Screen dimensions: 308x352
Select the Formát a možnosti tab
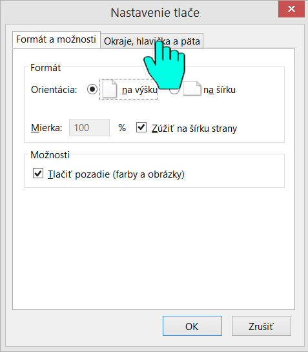[56, 39]
